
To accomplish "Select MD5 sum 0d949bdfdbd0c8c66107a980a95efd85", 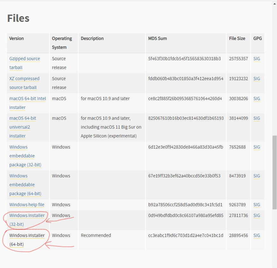I will point(186,215).
